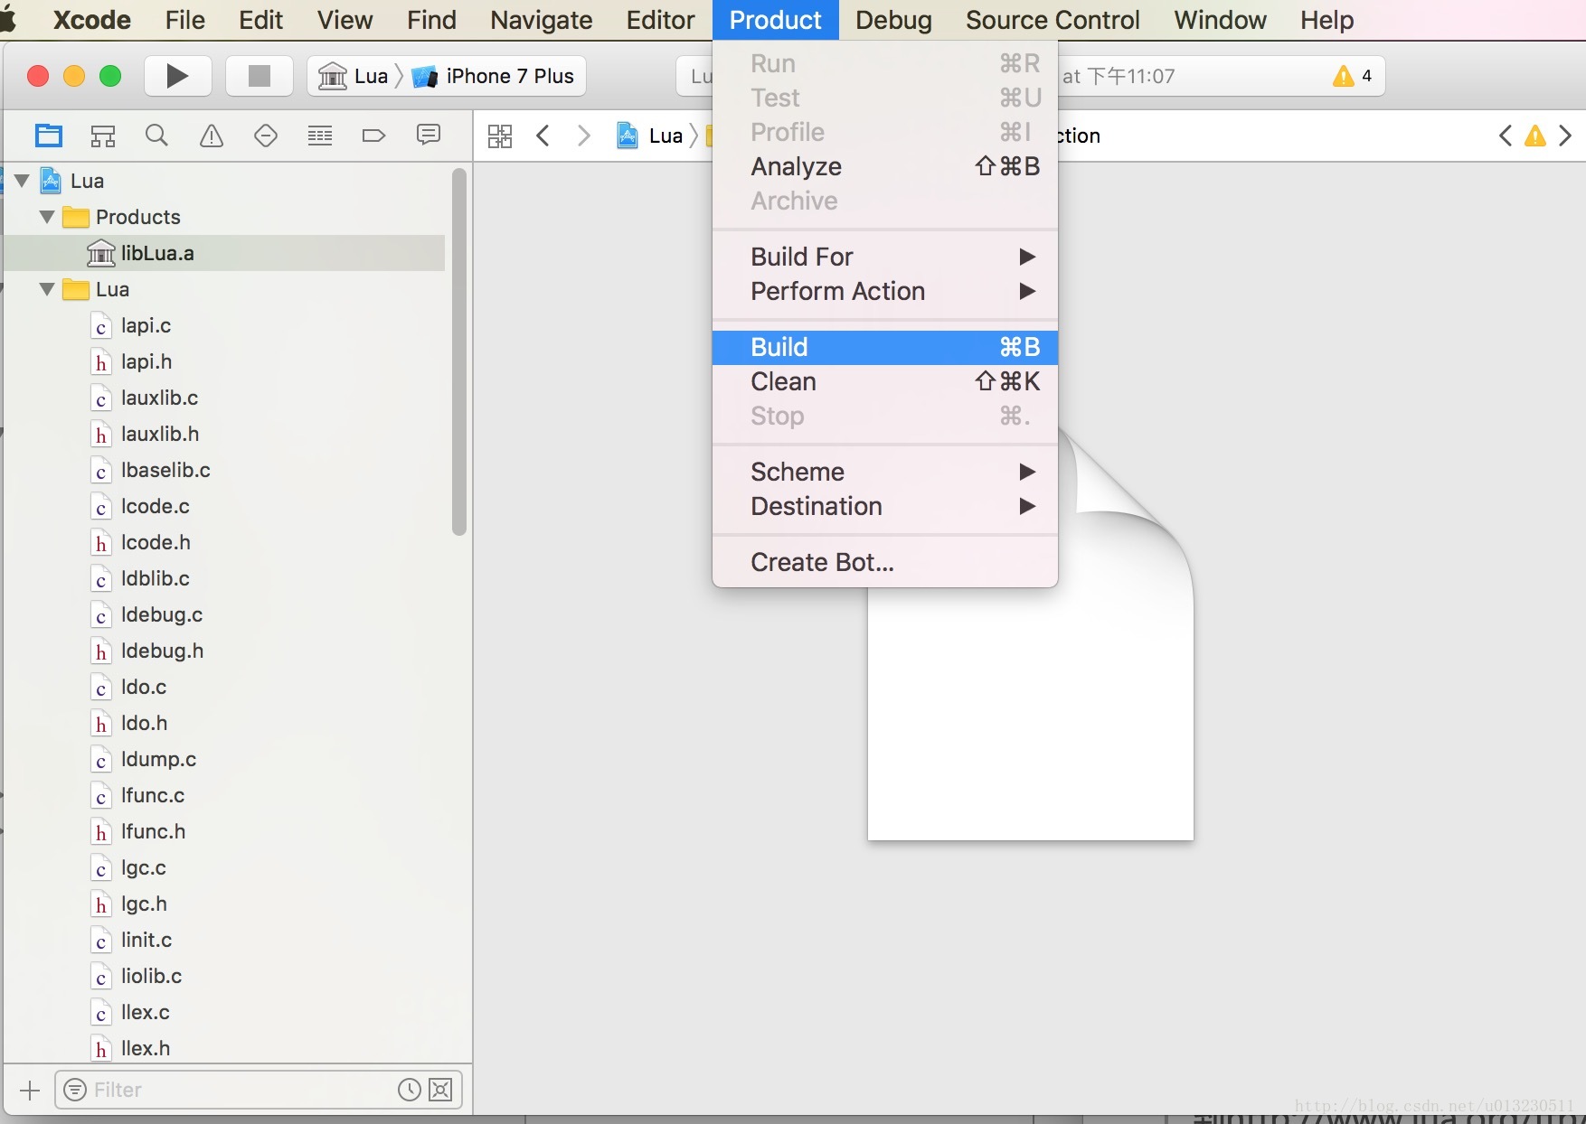Screen dimensions: 1586x1124
Task: Open the Debug navigator icon
Action: [x=319, y=136]
